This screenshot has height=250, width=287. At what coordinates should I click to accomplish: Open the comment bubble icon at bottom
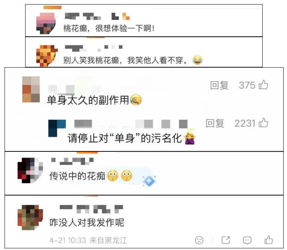(247, 240)
